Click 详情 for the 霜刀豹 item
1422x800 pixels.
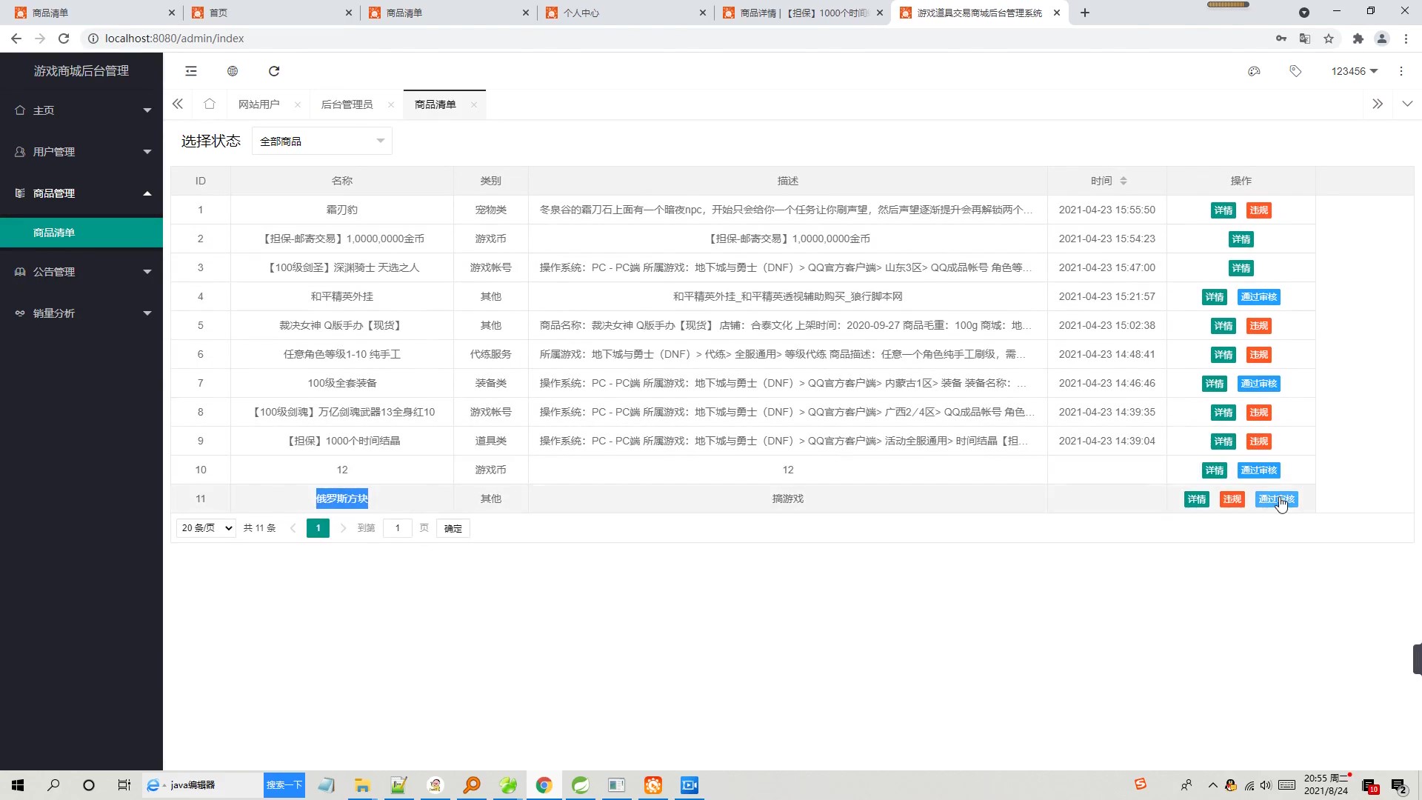click(x=1223, y=210)
